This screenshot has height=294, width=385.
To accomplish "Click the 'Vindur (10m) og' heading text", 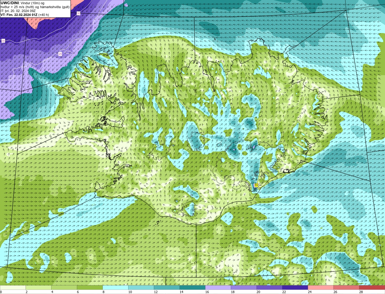I will (x=32, y=3).
